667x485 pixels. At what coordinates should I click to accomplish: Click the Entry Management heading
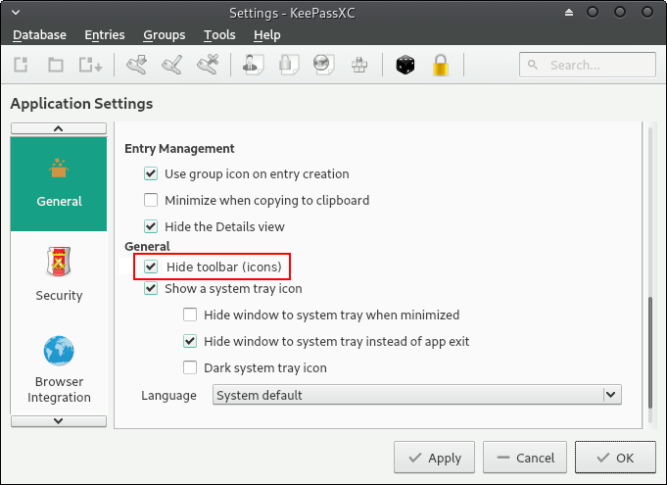(179, 149)
